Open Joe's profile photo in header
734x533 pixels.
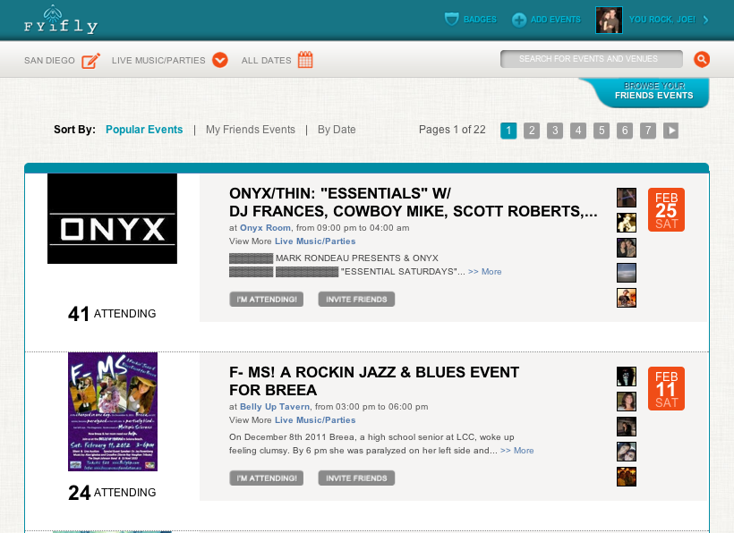click(x=609, y=20)
